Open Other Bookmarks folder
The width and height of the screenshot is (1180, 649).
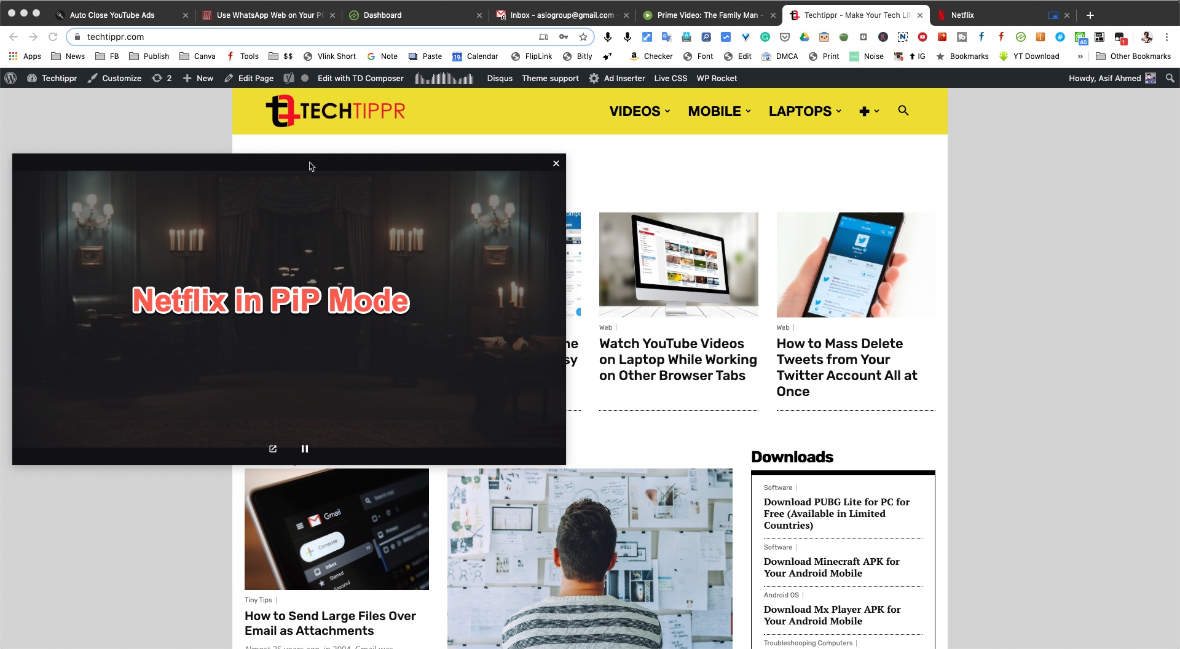tap(1133, 56)
